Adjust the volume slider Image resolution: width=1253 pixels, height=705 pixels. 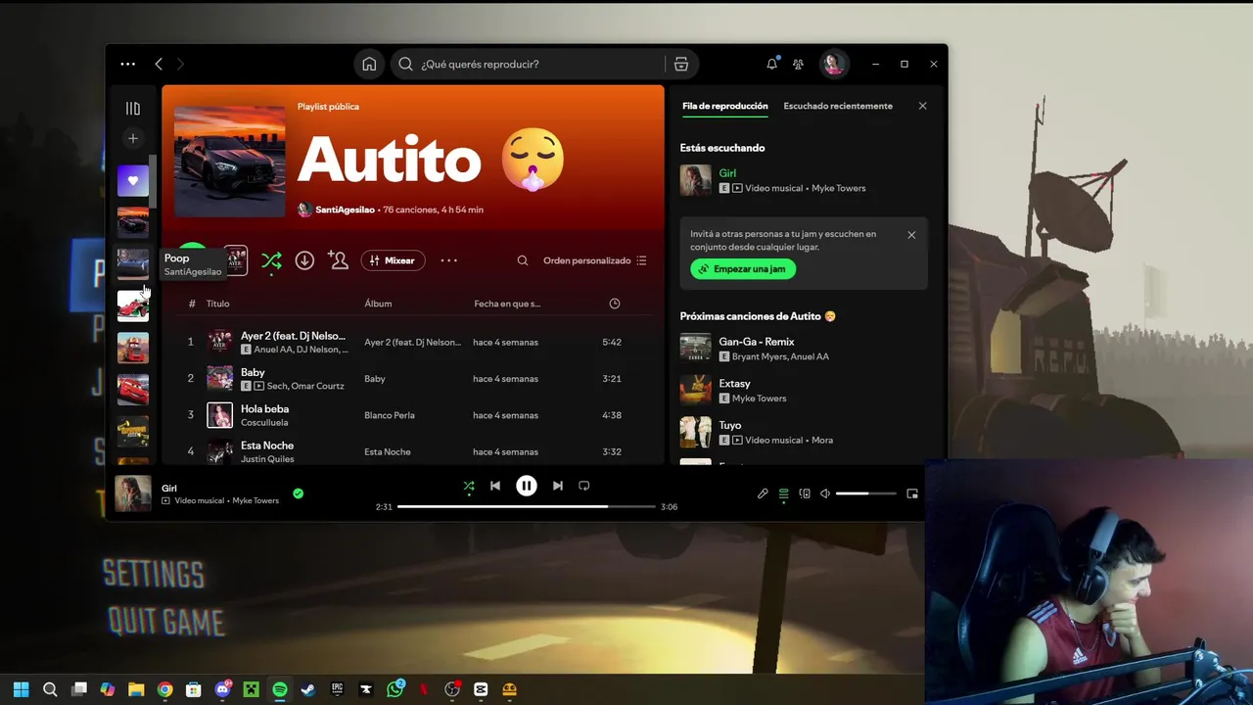point(866,493)
